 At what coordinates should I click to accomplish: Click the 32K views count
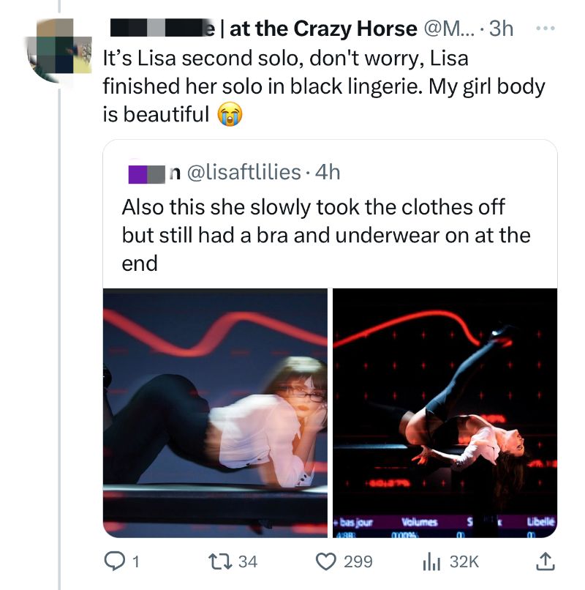(x=464, y=561)
